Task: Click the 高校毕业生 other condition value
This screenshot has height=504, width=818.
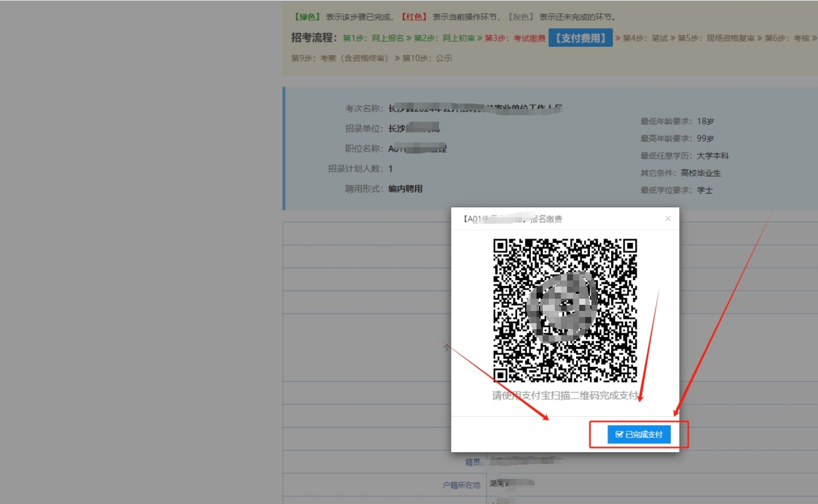Action: click(x=701, y=173)
